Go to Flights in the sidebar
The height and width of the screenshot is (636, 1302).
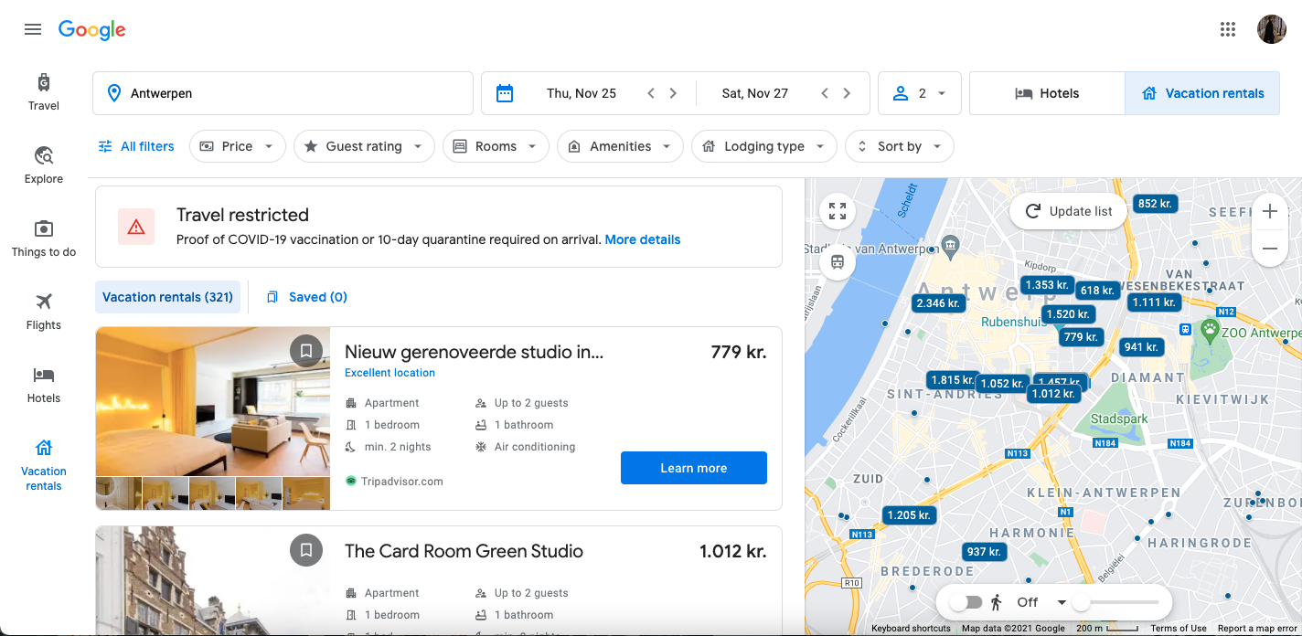(x=44, y=311)
